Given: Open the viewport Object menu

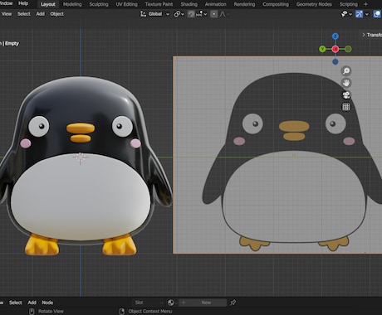Looking at the screenshot, I should (56, 14).
